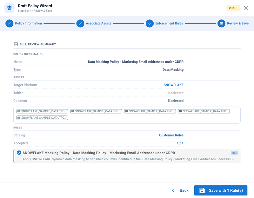254x198 pixels.
Task: Click the Customer Rules catalog link
Action: [171, 135]
